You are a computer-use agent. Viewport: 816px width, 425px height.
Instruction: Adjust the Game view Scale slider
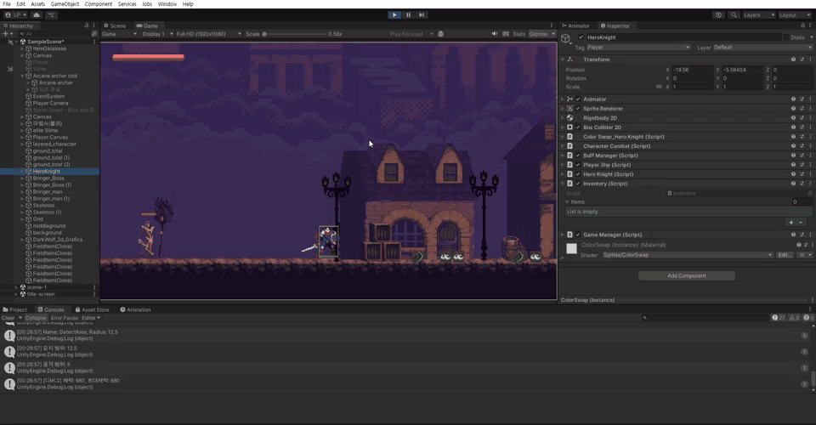(x=295, y=34)
